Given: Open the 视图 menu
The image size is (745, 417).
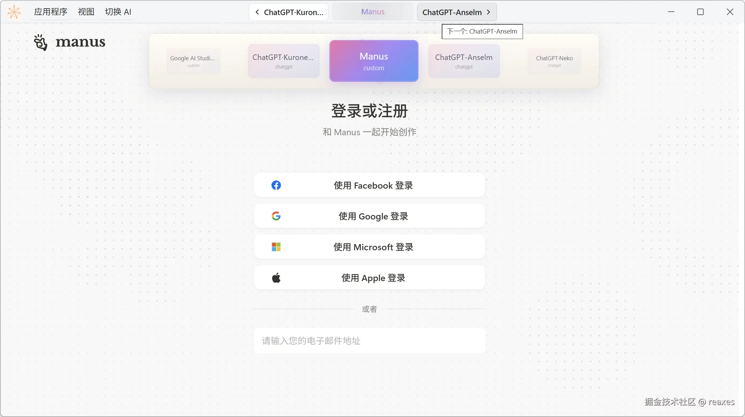Looking at the screenshot, I should [86, 12].
